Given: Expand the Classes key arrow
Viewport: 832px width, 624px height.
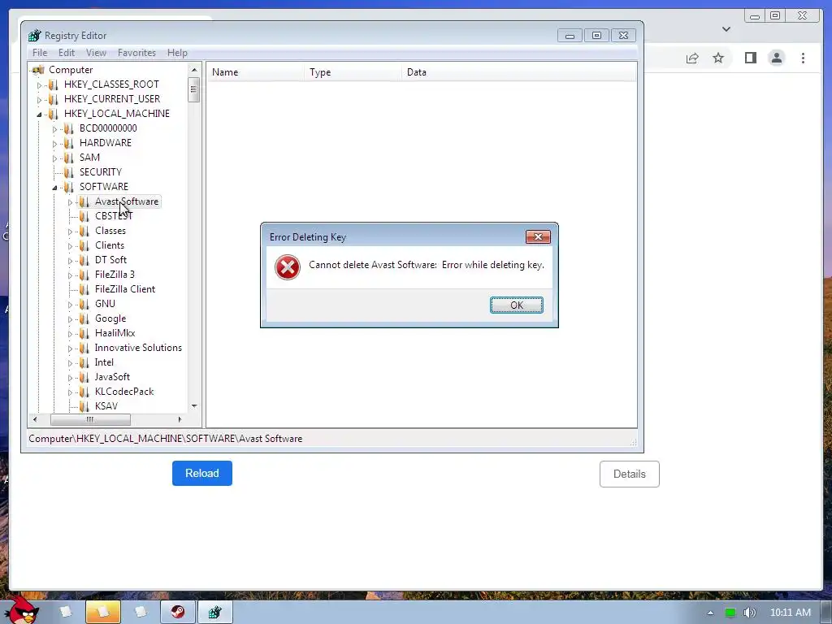Looking at the screenshot, I should [70, 232].
